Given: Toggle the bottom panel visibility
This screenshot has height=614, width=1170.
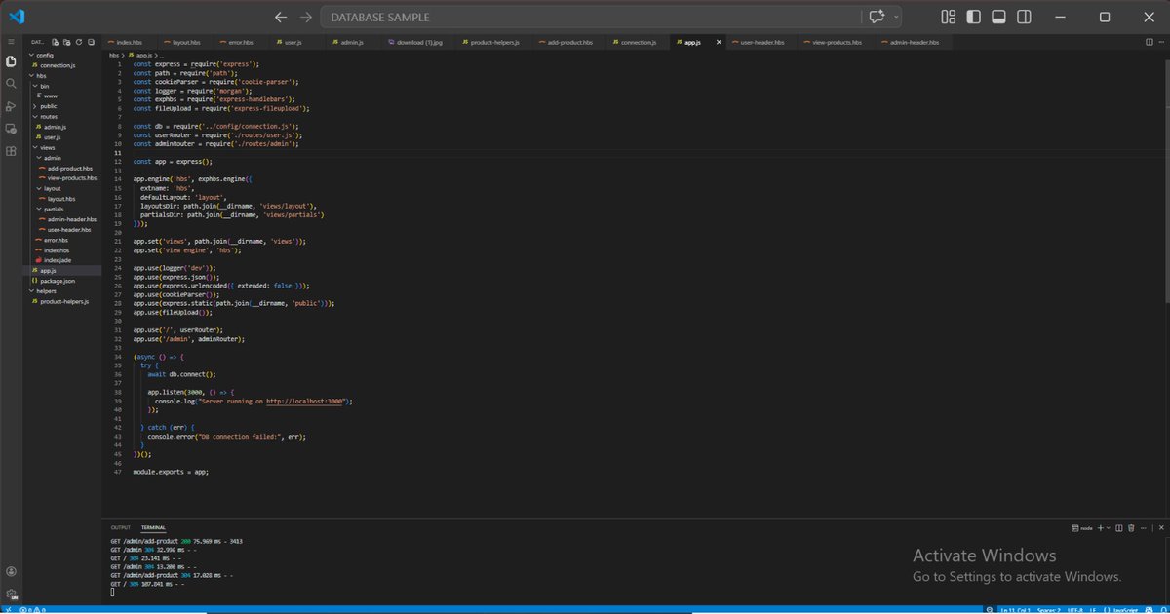Looking at the screenshot, I should [998, 17].
